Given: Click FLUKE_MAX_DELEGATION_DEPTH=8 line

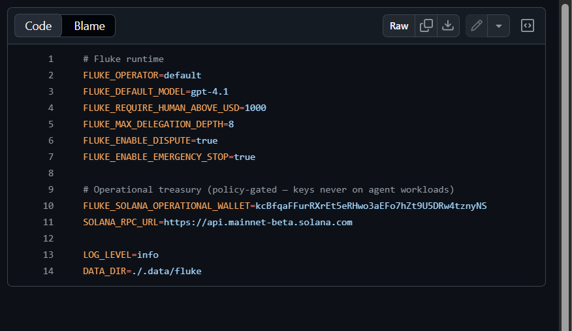Looking at the screenshot, I should click(x=158, y=124).
